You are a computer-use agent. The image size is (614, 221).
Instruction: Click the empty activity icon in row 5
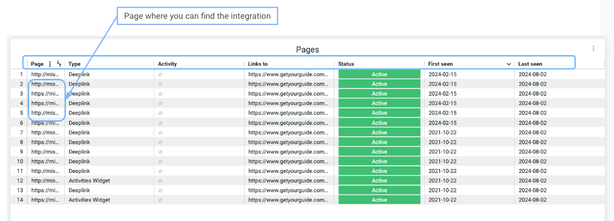click(x=160, y=113)
